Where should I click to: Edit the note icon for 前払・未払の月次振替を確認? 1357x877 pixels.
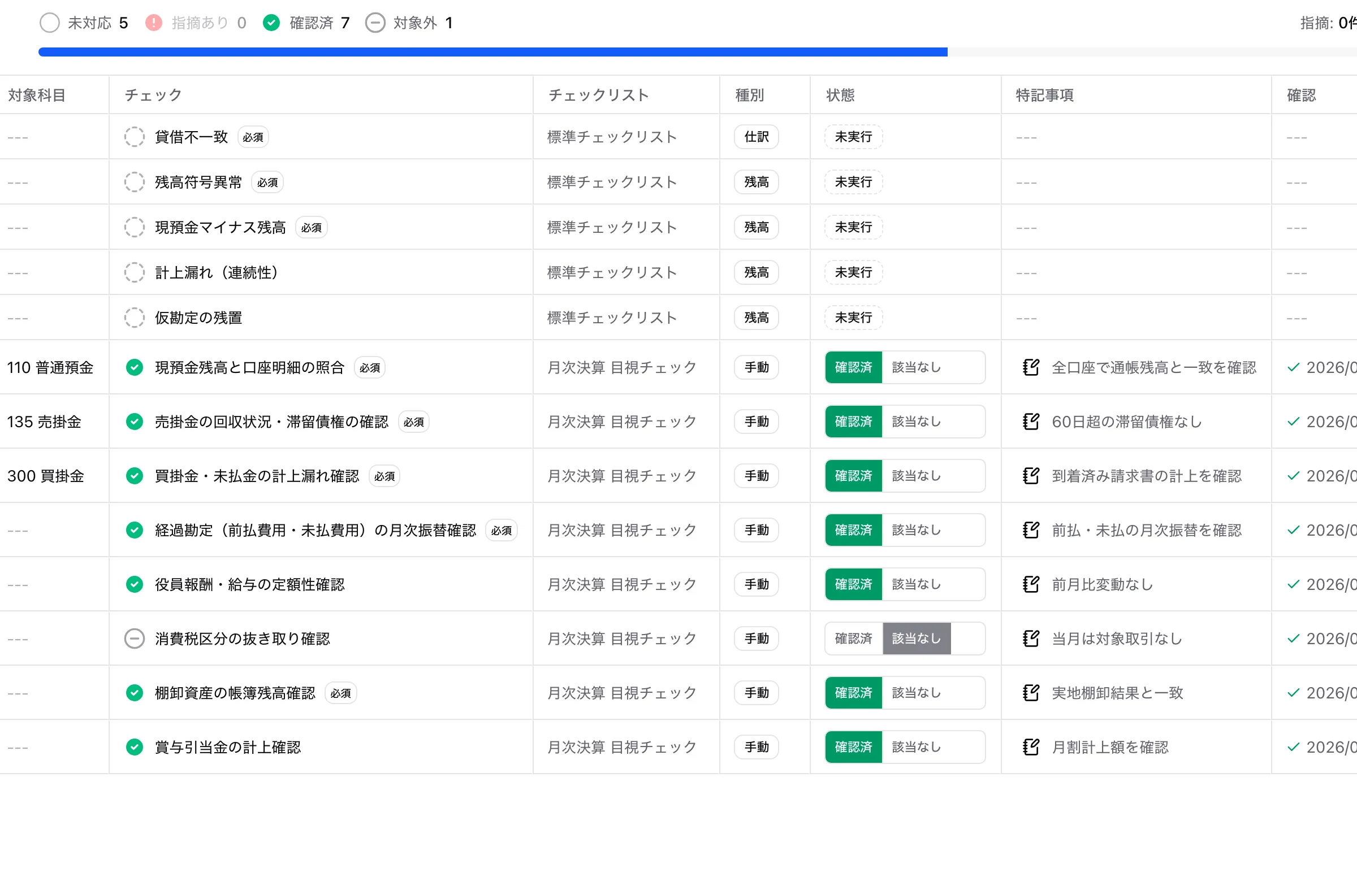[x=1031, y=530]
